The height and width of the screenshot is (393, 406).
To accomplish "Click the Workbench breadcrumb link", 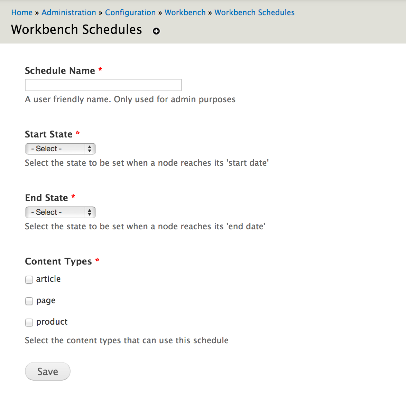I will pos(185,12).
